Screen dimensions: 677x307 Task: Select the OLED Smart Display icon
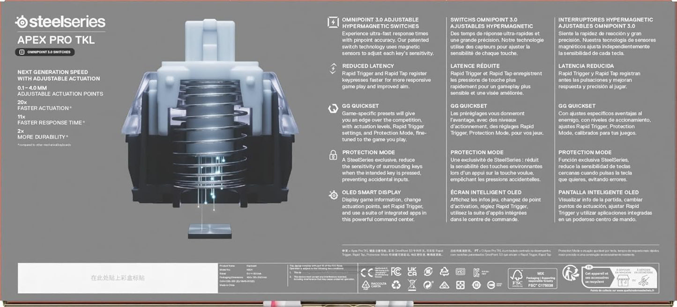coord(333,195)
